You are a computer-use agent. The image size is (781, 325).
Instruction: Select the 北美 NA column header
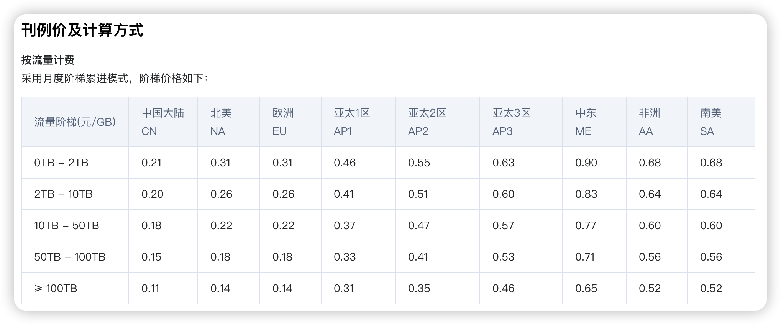(221, 122)
